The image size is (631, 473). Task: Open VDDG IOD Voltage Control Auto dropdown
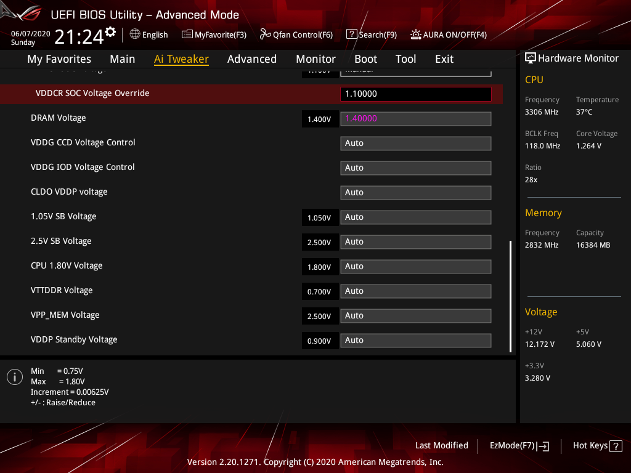pos(416,168)
